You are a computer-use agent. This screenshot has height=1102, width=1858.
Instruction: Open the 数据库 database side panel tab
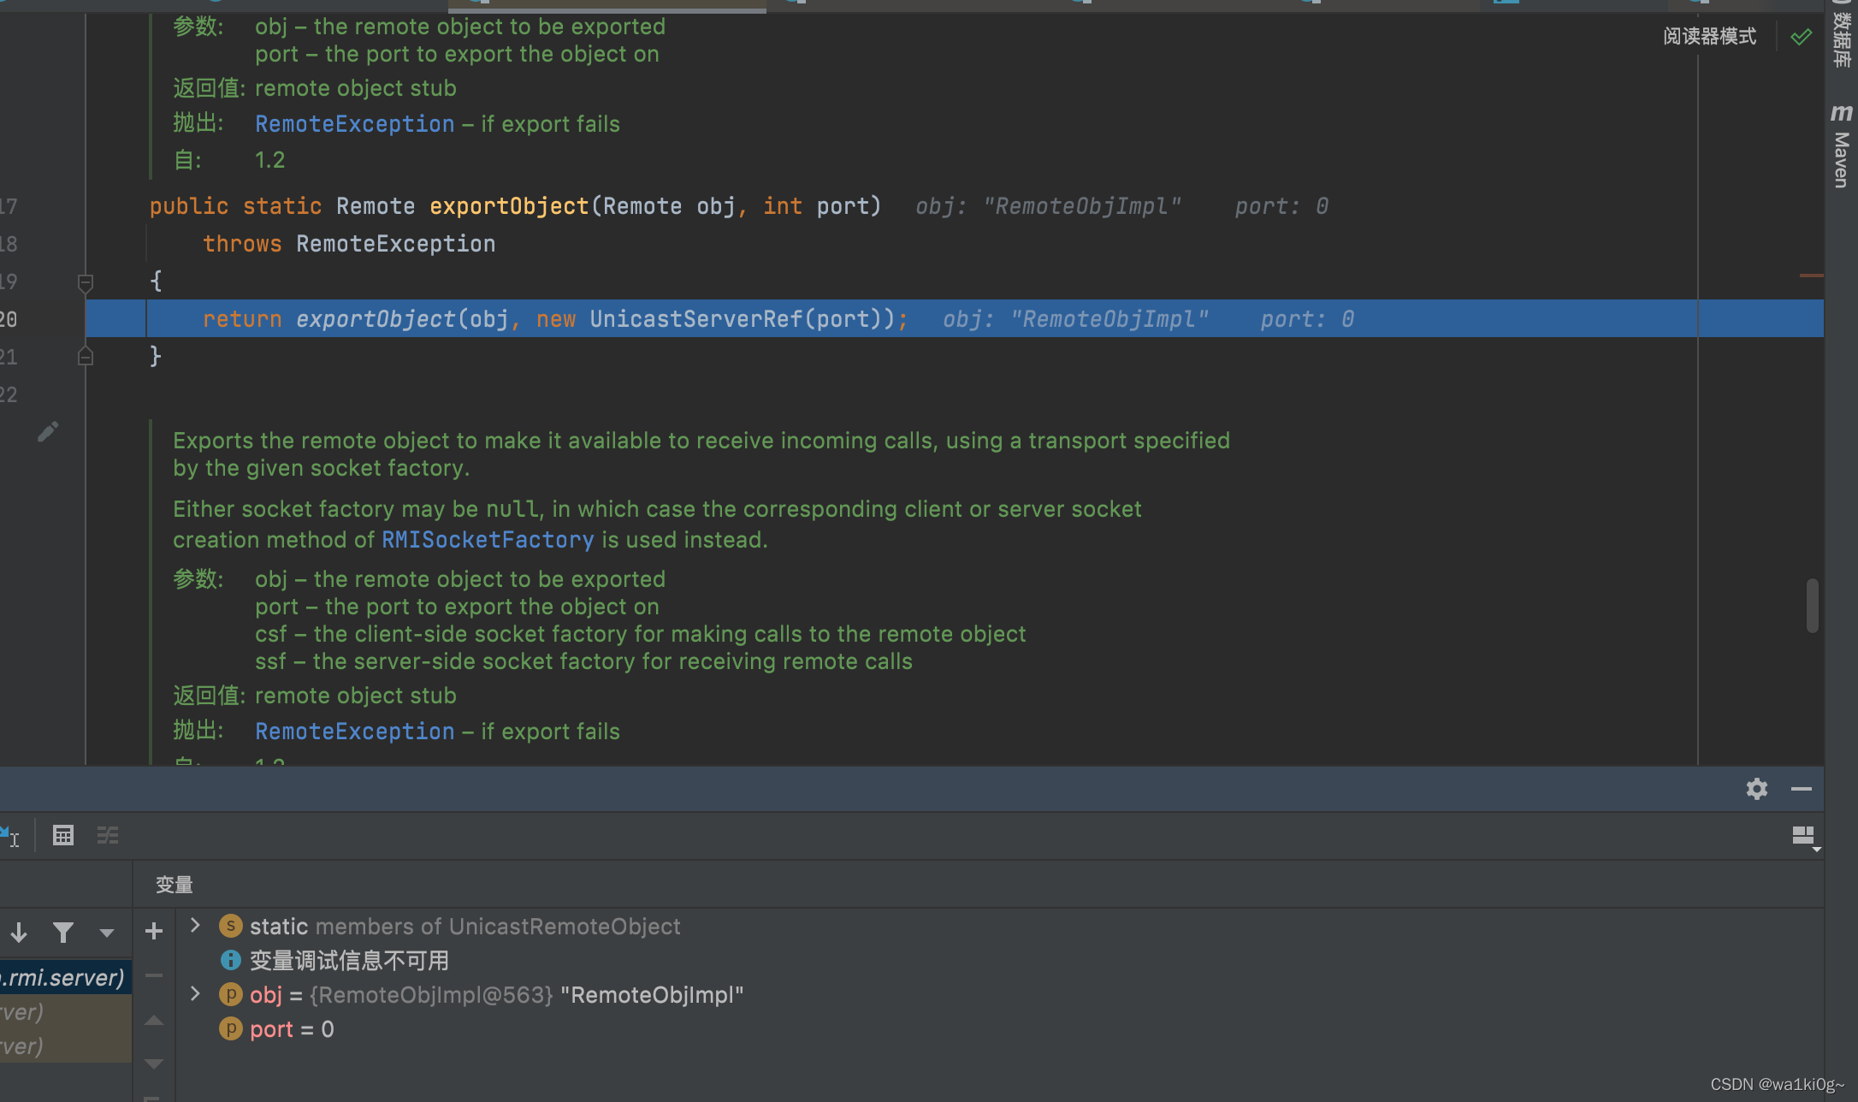[1841, 36]
